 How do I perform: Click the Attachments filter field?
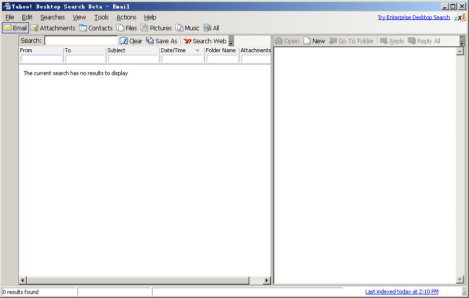tap(256, 59)
